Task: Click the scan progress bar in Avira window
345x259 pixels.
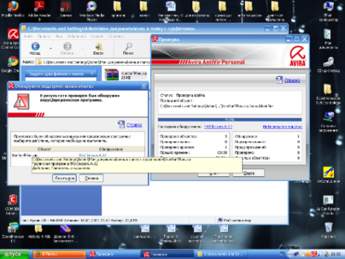Action: [229, 119]
